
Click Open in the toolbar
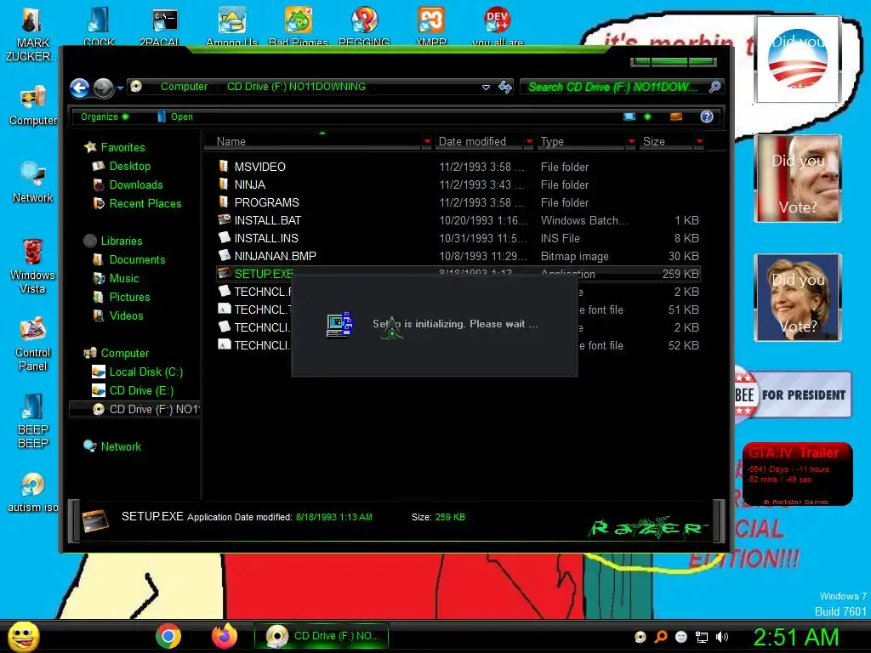(x=175, y=116)
